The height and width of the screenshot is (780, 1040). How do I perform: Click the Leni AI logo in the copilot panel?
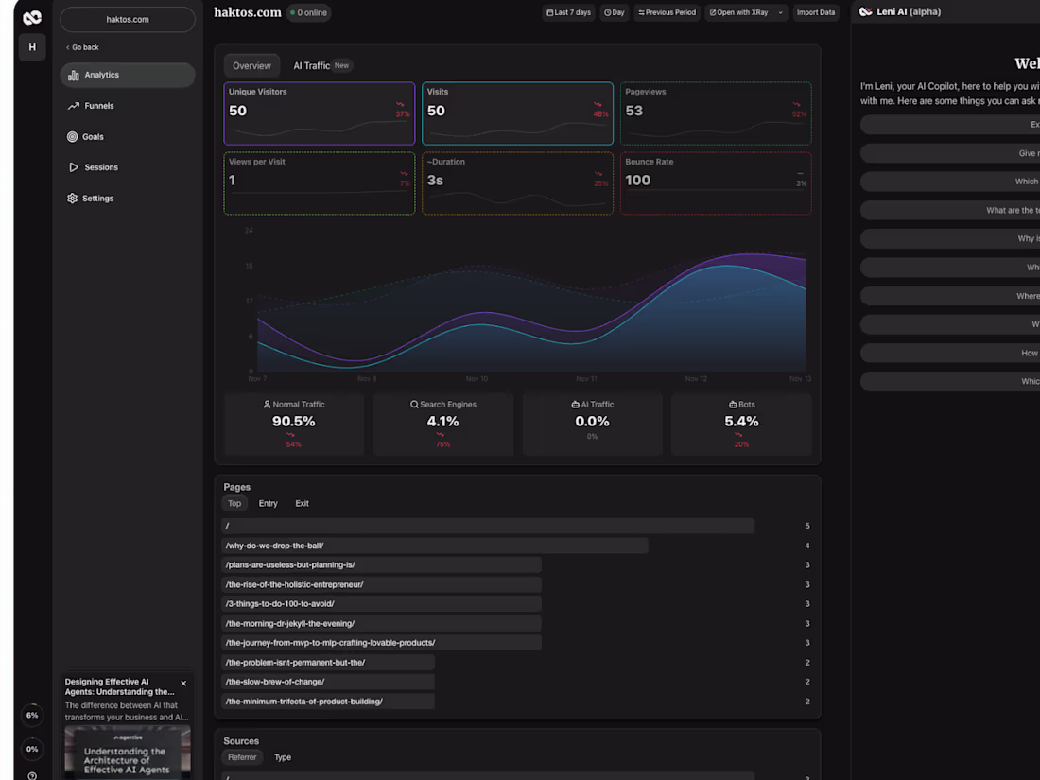(x=865, y=11)
